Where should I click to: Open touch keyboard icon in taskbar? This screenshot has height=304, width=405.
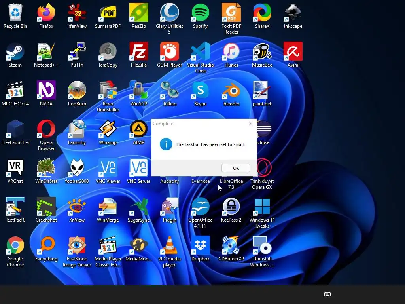point(327,294)
